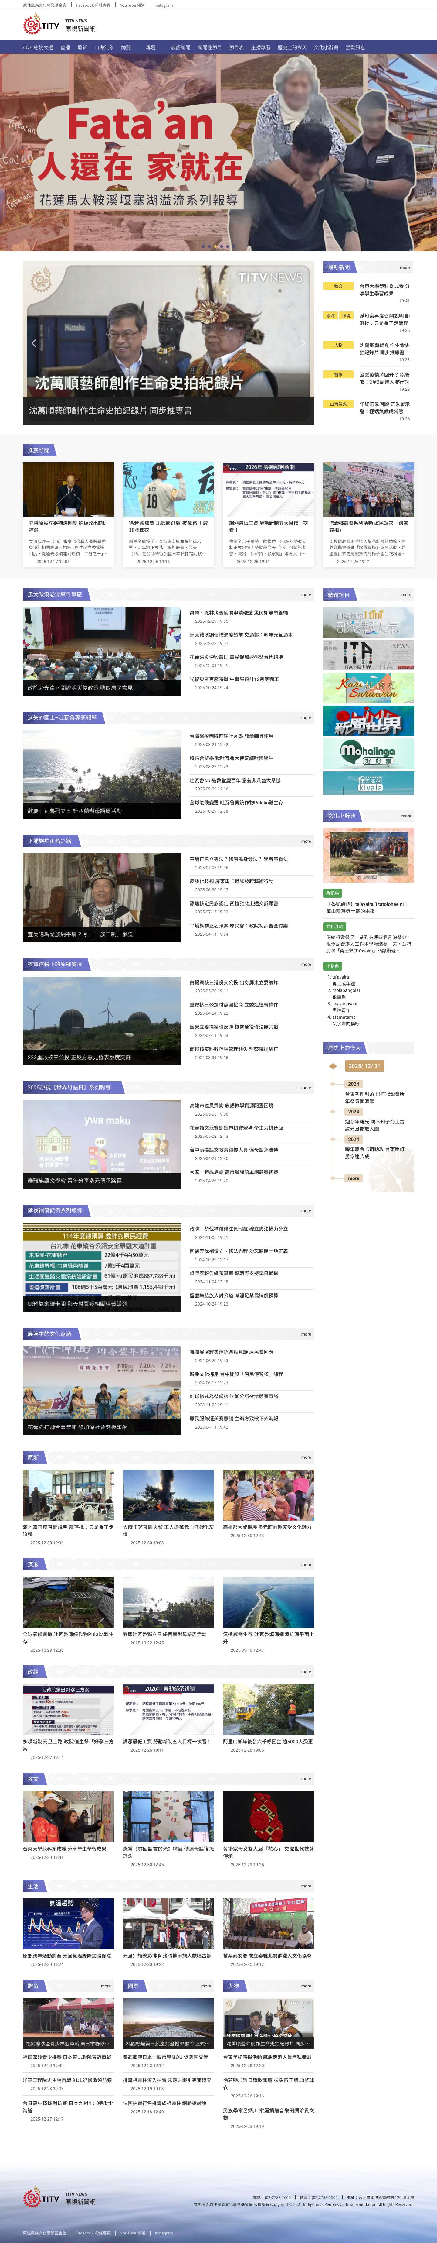
Task: Open 台東初鹿部落 巴拉冠聚會所 timeline entry
Action: [374, 1097]
